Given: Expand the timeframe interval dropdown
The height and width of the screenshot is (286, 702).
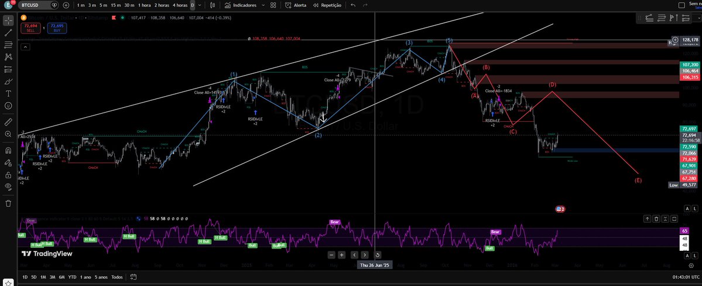Looking at the screenshot, I should tap(200, 5).
